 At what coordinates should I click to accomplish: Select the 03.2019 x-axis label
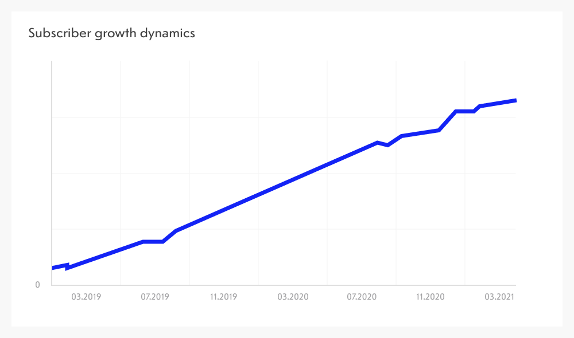click(x=86, y=297)
